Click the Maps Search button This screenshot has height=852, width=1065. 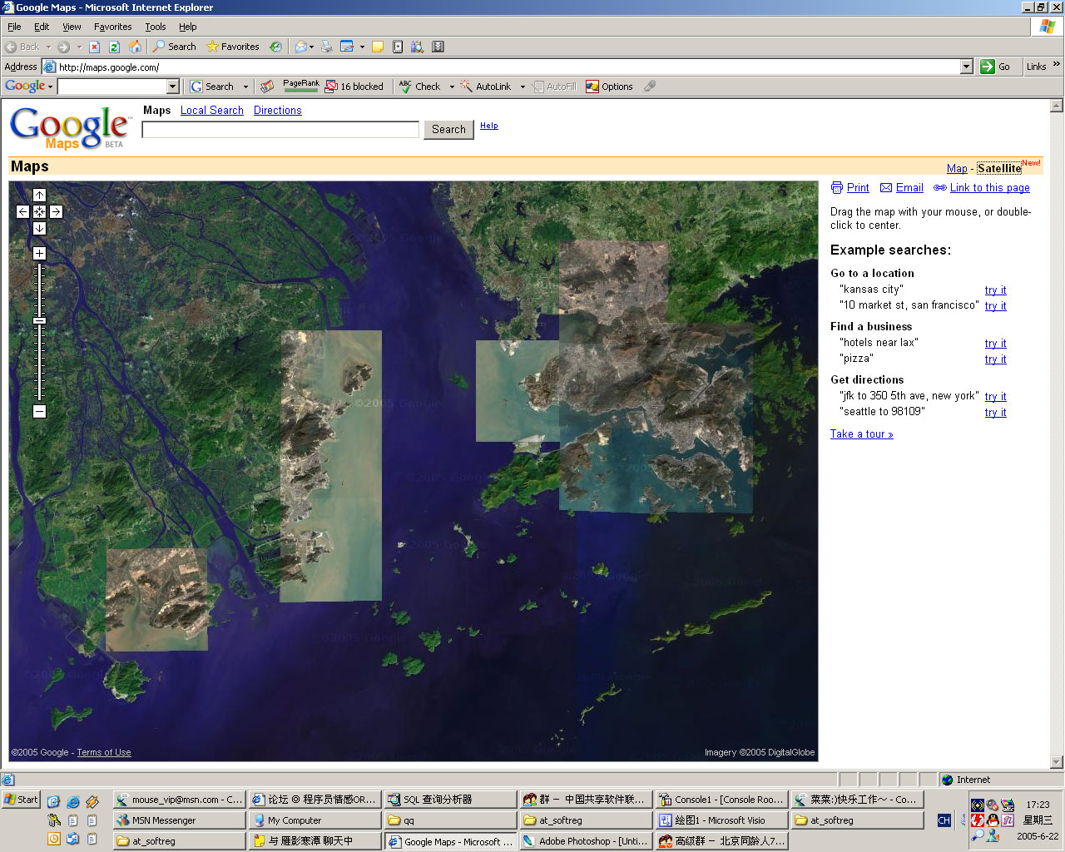(448, 129)
